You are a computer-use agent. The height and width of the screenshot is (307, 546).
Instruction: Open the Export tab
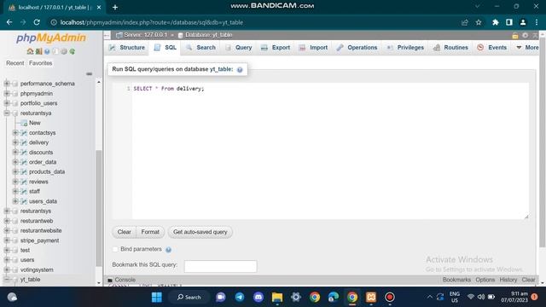[x=276, y=48]
